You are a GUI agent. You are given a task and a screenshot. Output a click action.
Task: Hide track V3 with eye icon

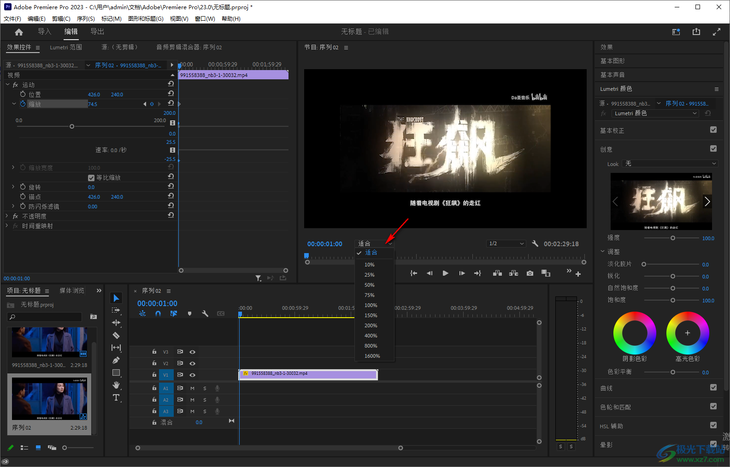coord(193,352)
